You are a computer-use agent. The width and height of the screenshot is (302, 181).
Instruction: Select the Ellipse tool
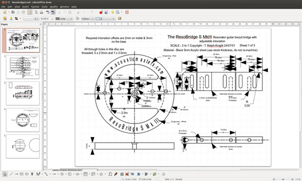(26, 174)
